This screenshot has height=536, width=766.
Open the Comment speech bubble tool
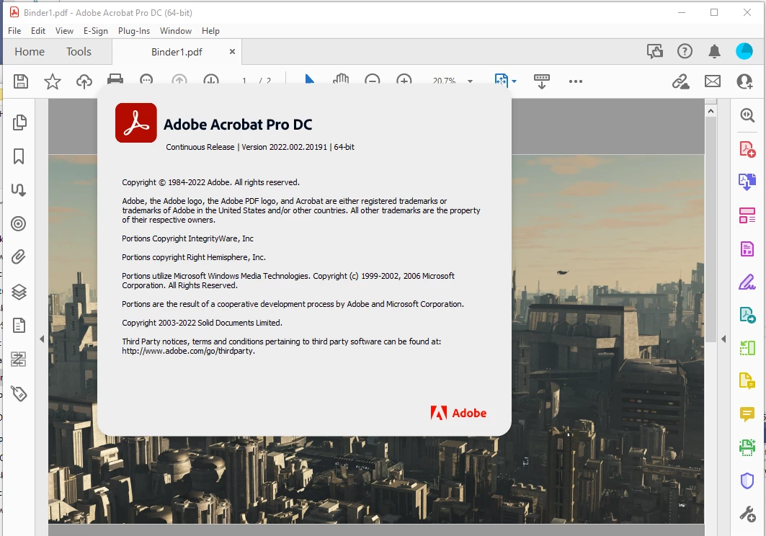pyautogui.click(x=747, y=414)
